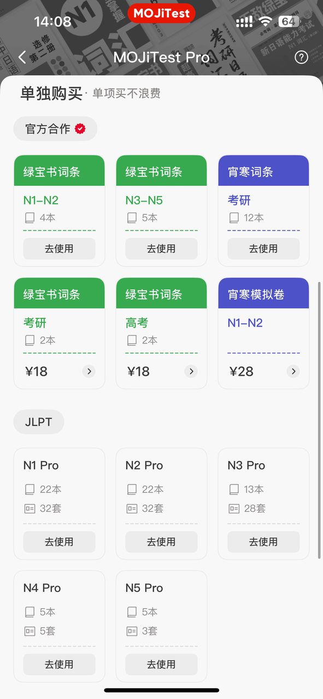Viewport: 323px width, 699px height.
Task: Tap the back arrow beside MOJiTest Pro
Action: coord(22,57)
